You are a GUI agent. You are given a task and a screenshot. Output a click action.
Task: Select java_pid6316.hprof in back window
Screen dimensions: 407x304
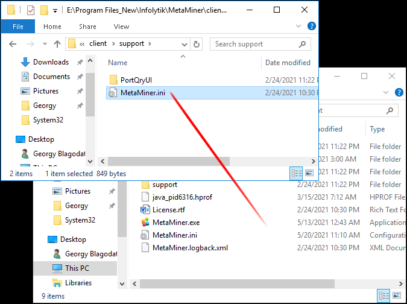coord(177,197)
